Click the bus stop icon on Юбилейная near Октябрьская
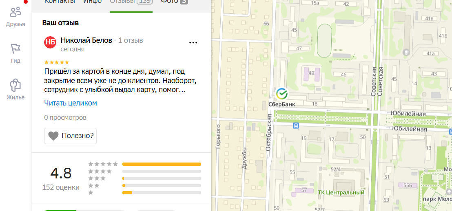This screenshot has width=452, height=211. tap(296, 125)
